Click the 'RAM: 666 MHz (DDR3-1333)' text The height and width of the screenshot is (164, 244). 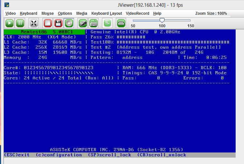tap(157, 68)
